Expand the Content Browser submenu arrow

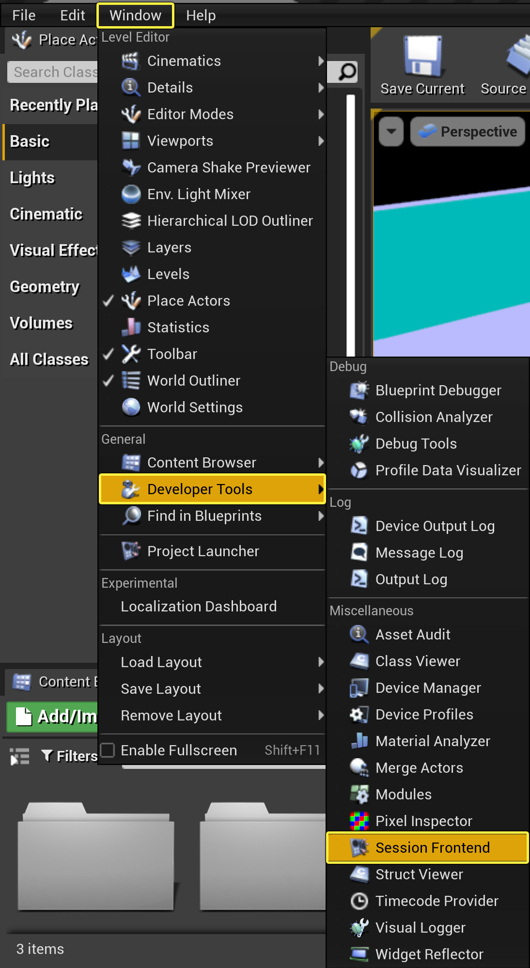[x=321, y=463]
